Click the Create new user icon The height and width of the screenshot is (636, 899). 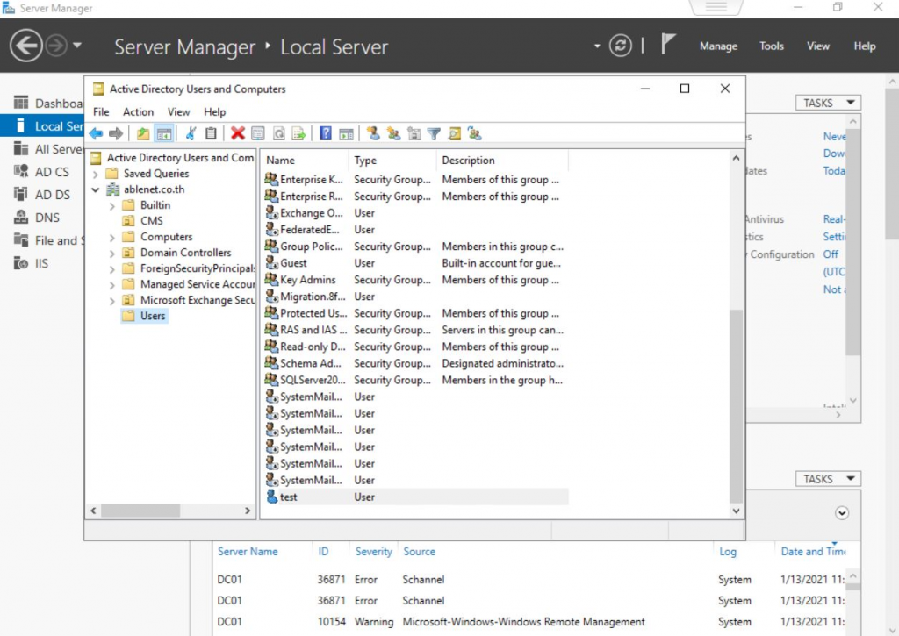pos(373,134)
